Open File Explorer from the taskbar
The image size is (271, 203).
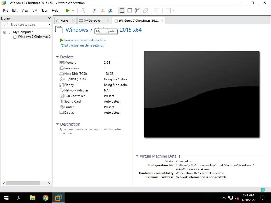[x=32, y=198]
